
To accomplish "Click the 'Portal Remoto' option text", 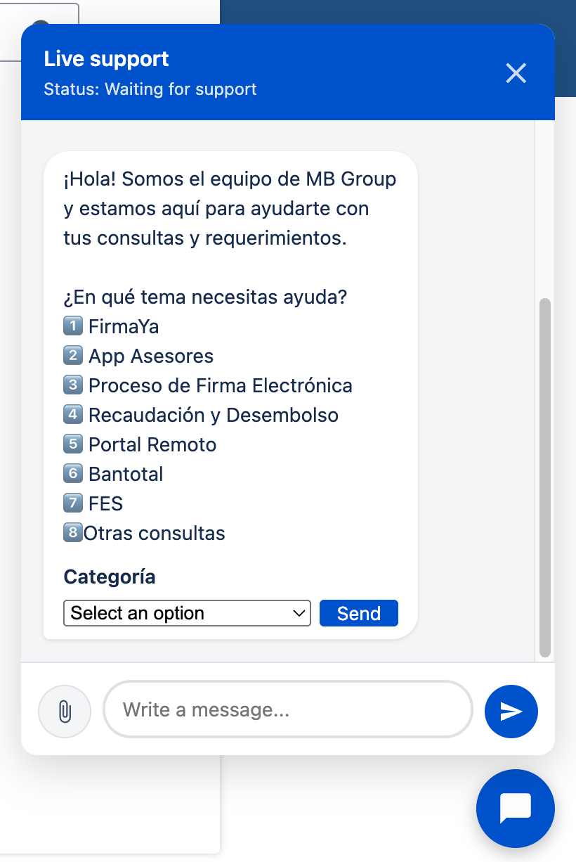I will tap(152, 445).
